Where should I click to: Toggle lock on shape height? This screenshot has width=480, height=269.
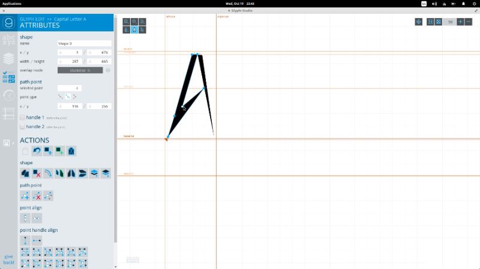tap(89, 62)
